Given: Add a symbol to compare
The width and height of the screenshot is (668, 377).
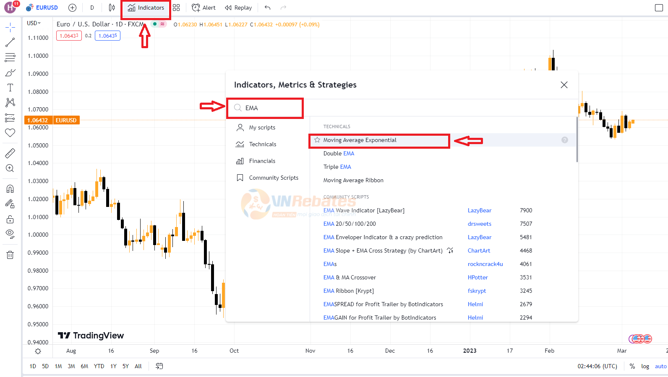Looking at the screenshot, I should click(x=72, y=8).
